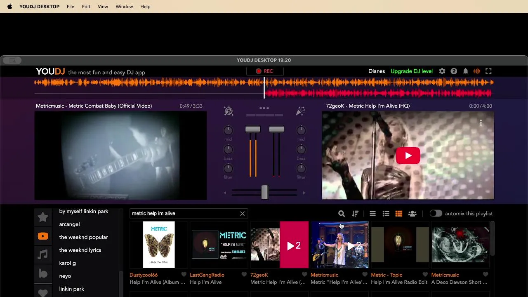Click the right deck bass knob
The image size is (528, 297).
(301, 150)
